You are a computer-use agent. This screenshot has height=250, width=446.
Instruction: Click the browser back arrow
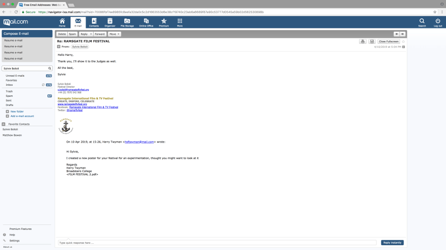click(x=4, y=12)
